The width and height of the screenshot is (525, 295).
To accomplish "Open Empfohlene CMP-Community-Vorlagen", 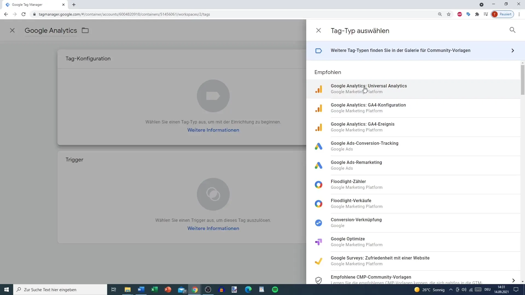I will point(413,278).
